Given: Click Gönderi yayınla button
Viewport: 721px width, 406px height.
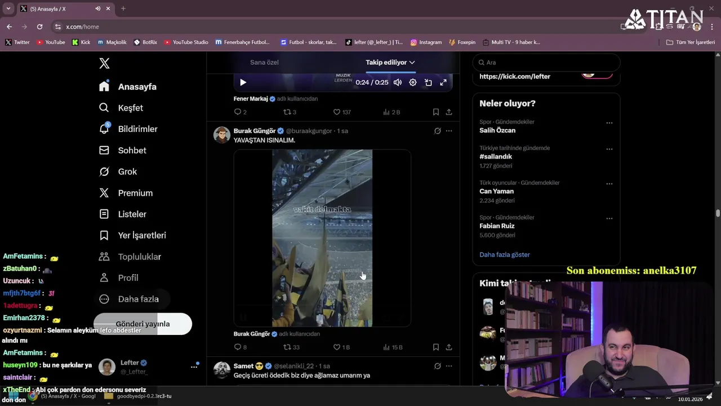Looking at the screenshot, I should (x=143, y=324).
